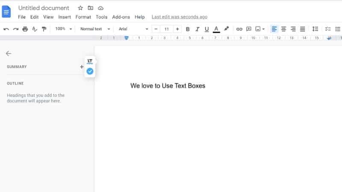Click the right indent ruler marker
Viewport: 342px width, 192px height.
tap(329, 38)
